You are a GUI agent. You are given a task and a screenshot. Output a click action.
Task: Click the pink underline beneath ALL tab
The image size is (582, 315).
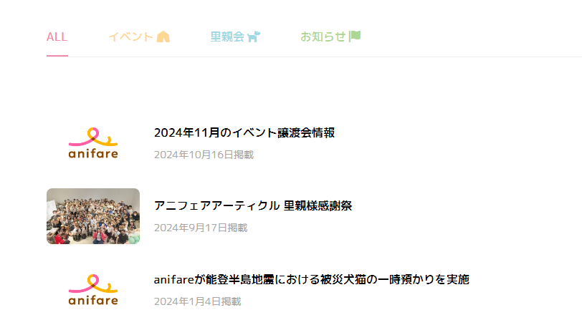[57, 56]
